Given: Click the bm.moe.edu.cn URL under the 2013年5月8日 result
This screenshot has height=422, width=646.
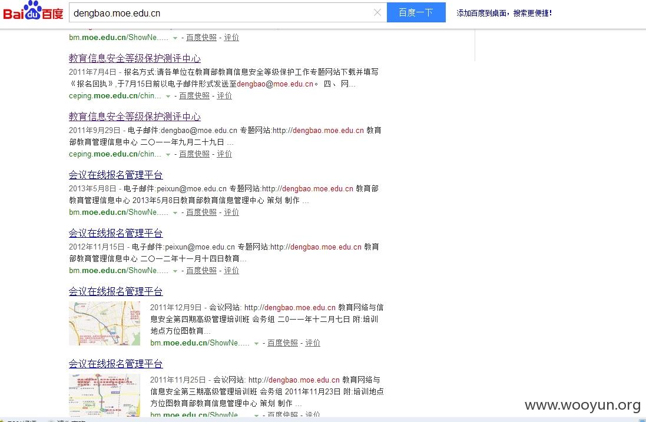Looking at the screenshot, I should click(x=118, y=212).
